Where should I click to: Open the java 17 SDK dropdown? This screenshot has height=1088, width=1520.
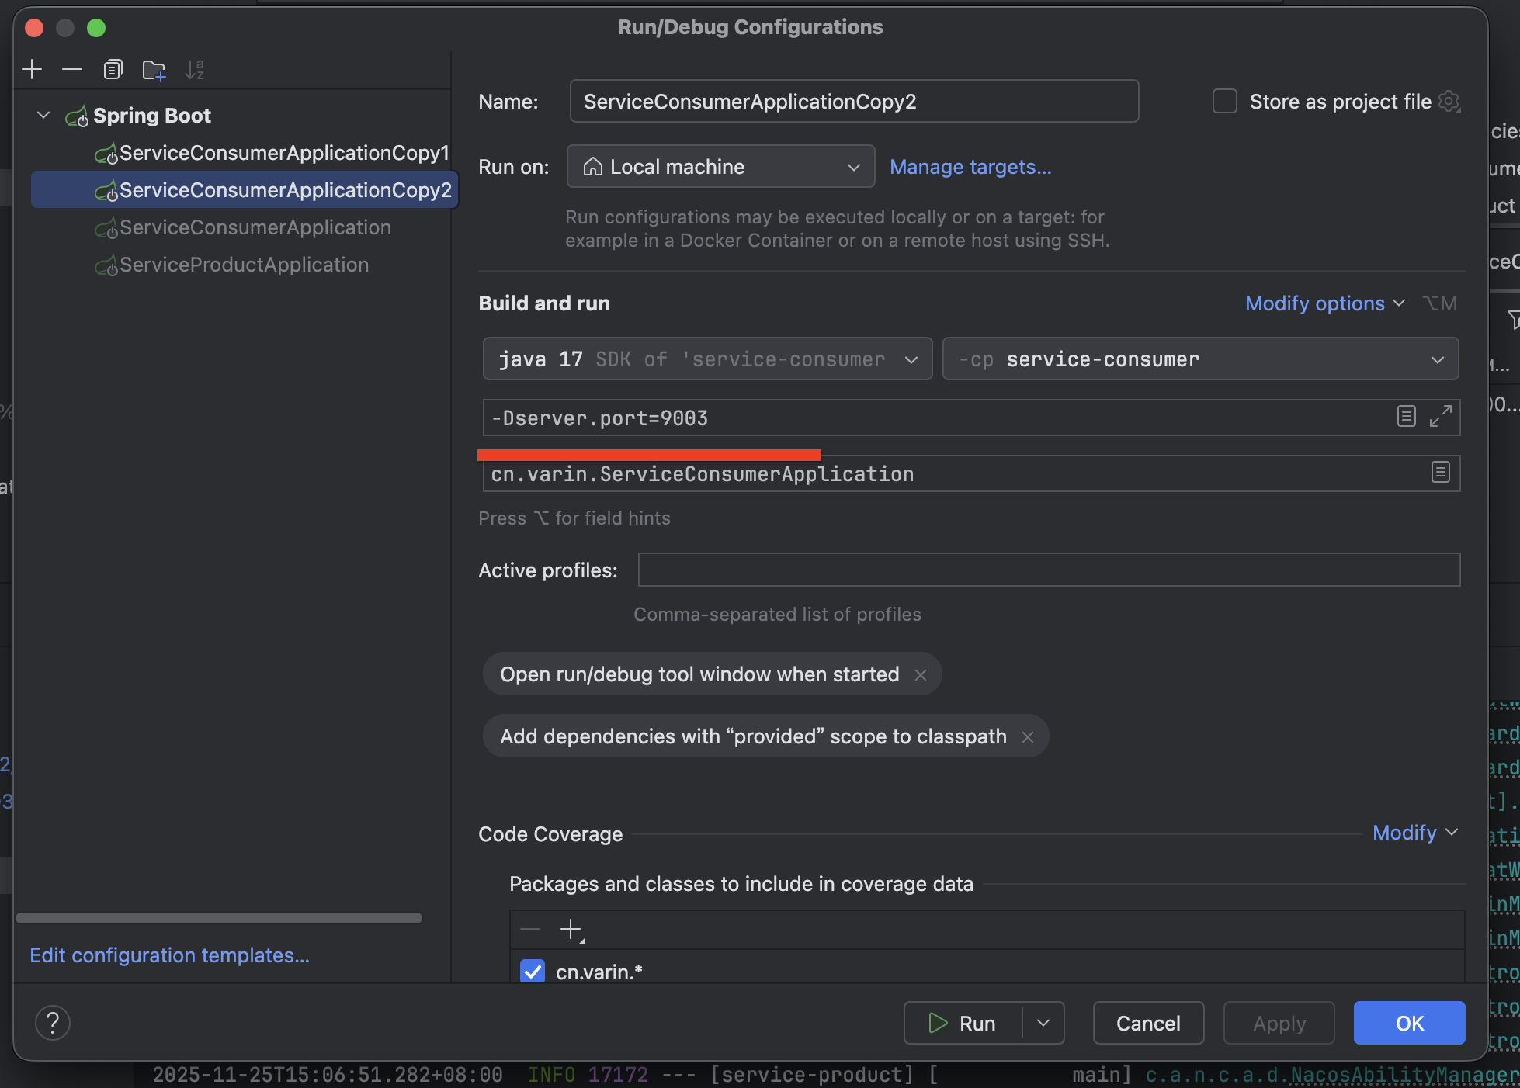[x=706, y=359]
